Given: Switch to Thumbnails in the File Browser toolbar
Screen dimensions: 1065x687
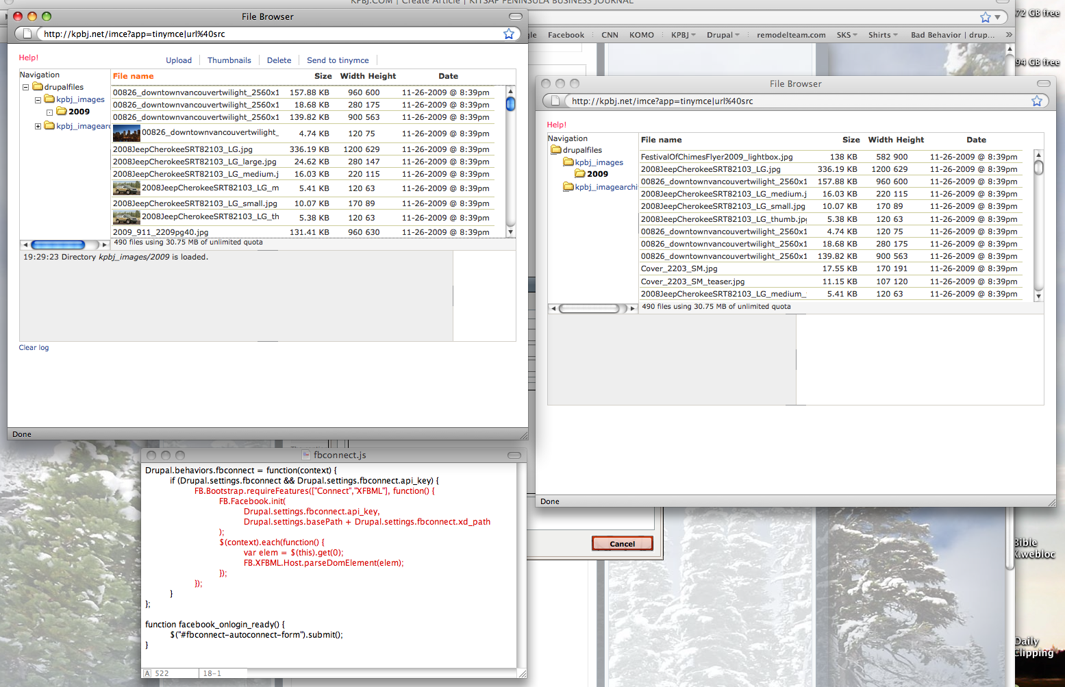Looking at the screenshot, I should tap(229, 60).
